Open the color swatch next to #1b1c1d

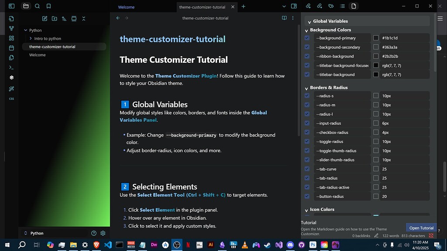click(376, 38)
